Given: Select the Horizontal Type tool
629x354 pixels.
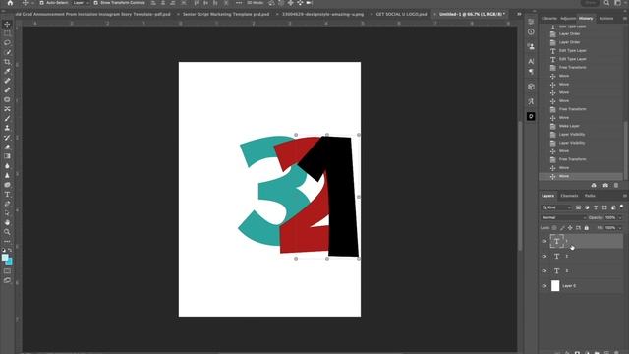Looking at the screenshot, I should point(7,195).
